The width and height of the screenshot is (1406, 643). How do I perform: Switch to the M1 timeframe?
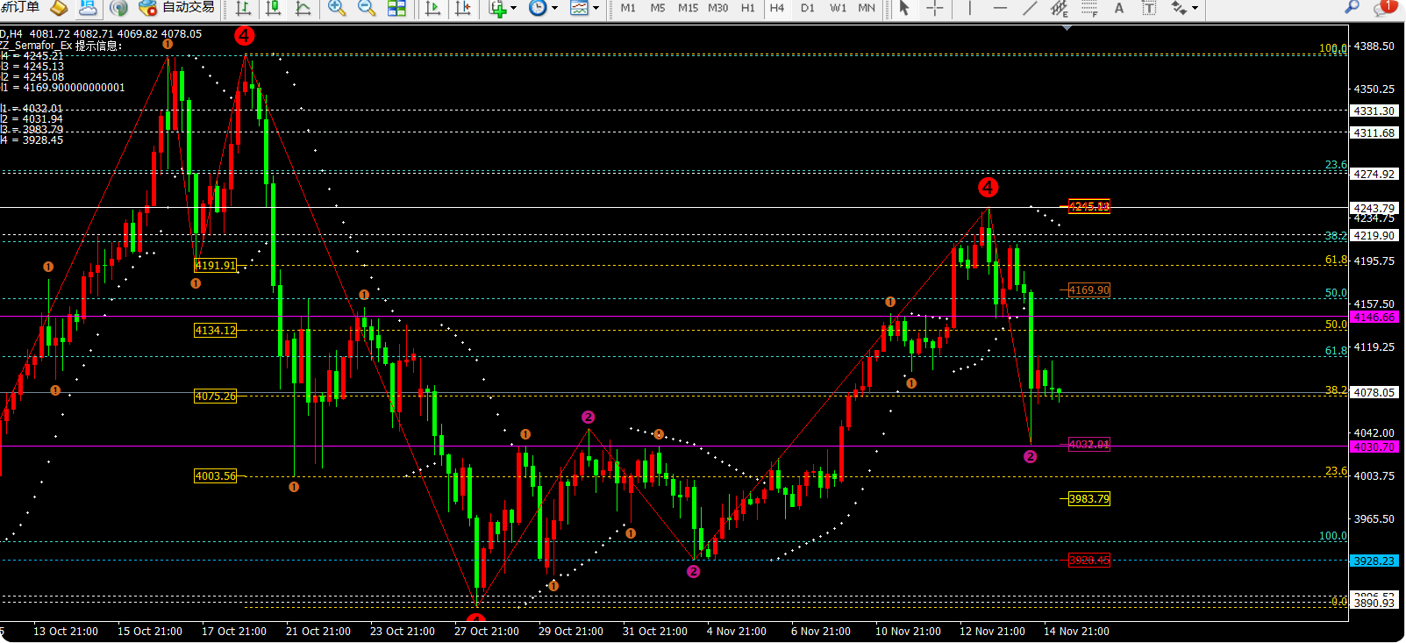(628, 8)
